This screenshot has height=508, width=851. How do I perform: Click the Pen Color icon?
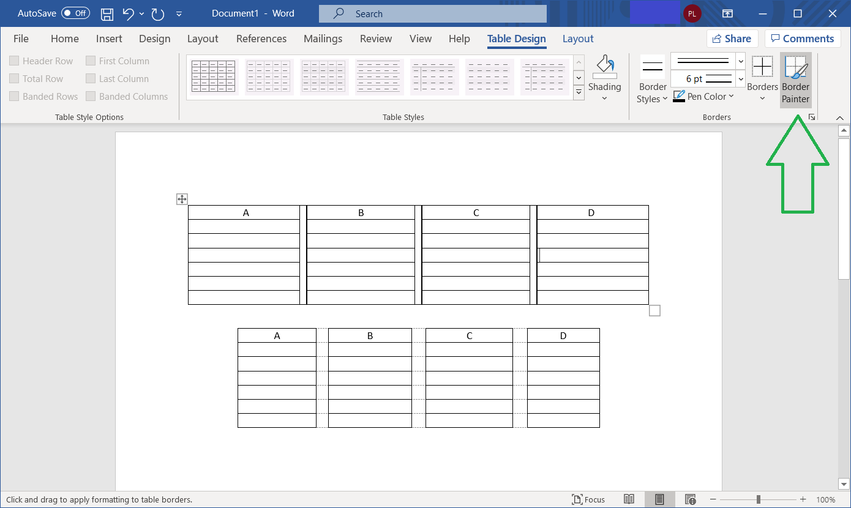tap(680, 96)
